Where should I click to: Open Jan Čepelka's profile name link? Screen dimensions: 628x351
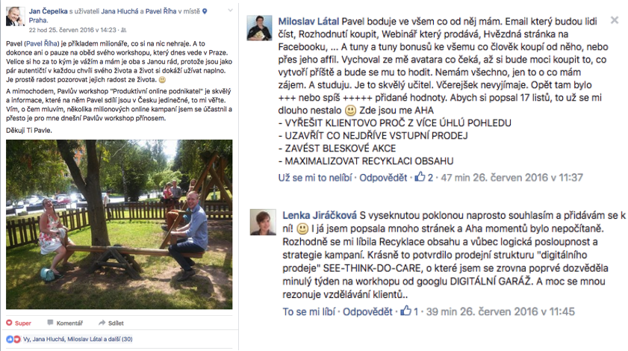[48, 11]
